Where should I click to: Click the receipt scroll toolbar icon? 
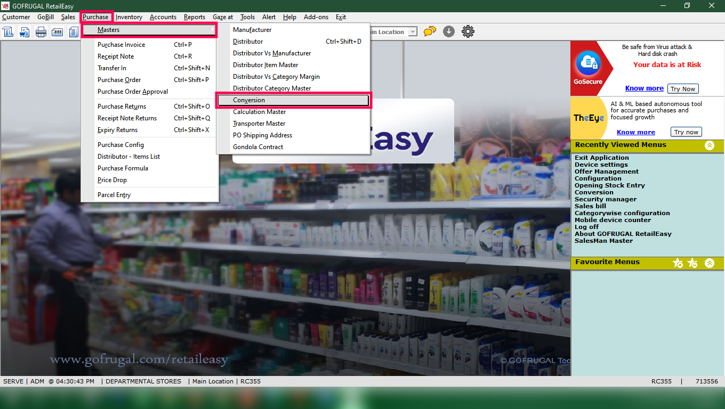[x=8, y=32]
